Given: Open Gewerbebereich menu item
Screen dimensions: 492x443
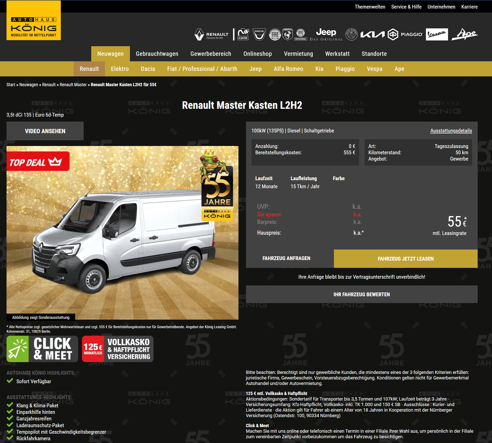Looking at the screenshot, I should 211,54.
